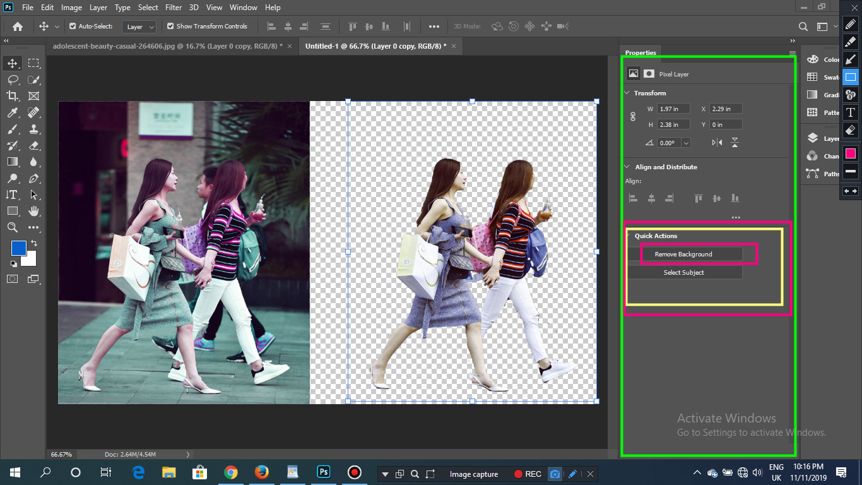
Task: Toggle the width-height link icon
Action: click(x=634, y=117)
